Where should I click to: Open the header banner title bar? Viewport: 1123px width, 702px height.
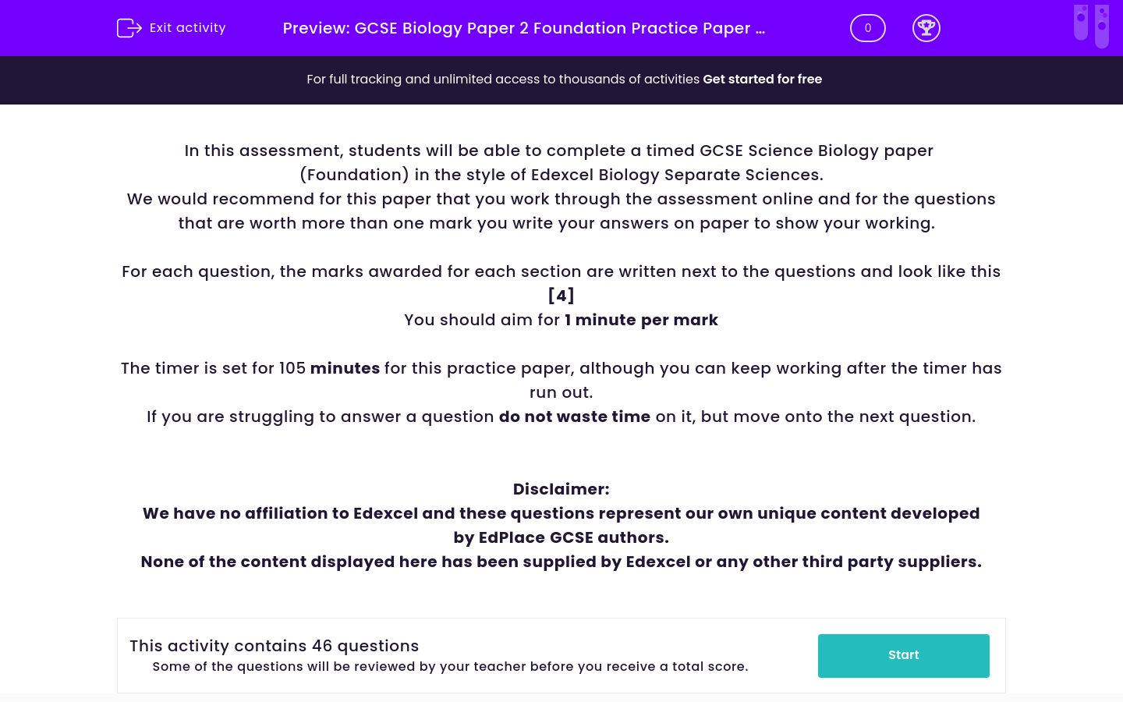(561, 28)
